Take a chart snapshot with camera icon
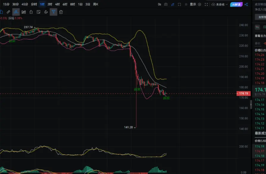 (x=166, y=4)
